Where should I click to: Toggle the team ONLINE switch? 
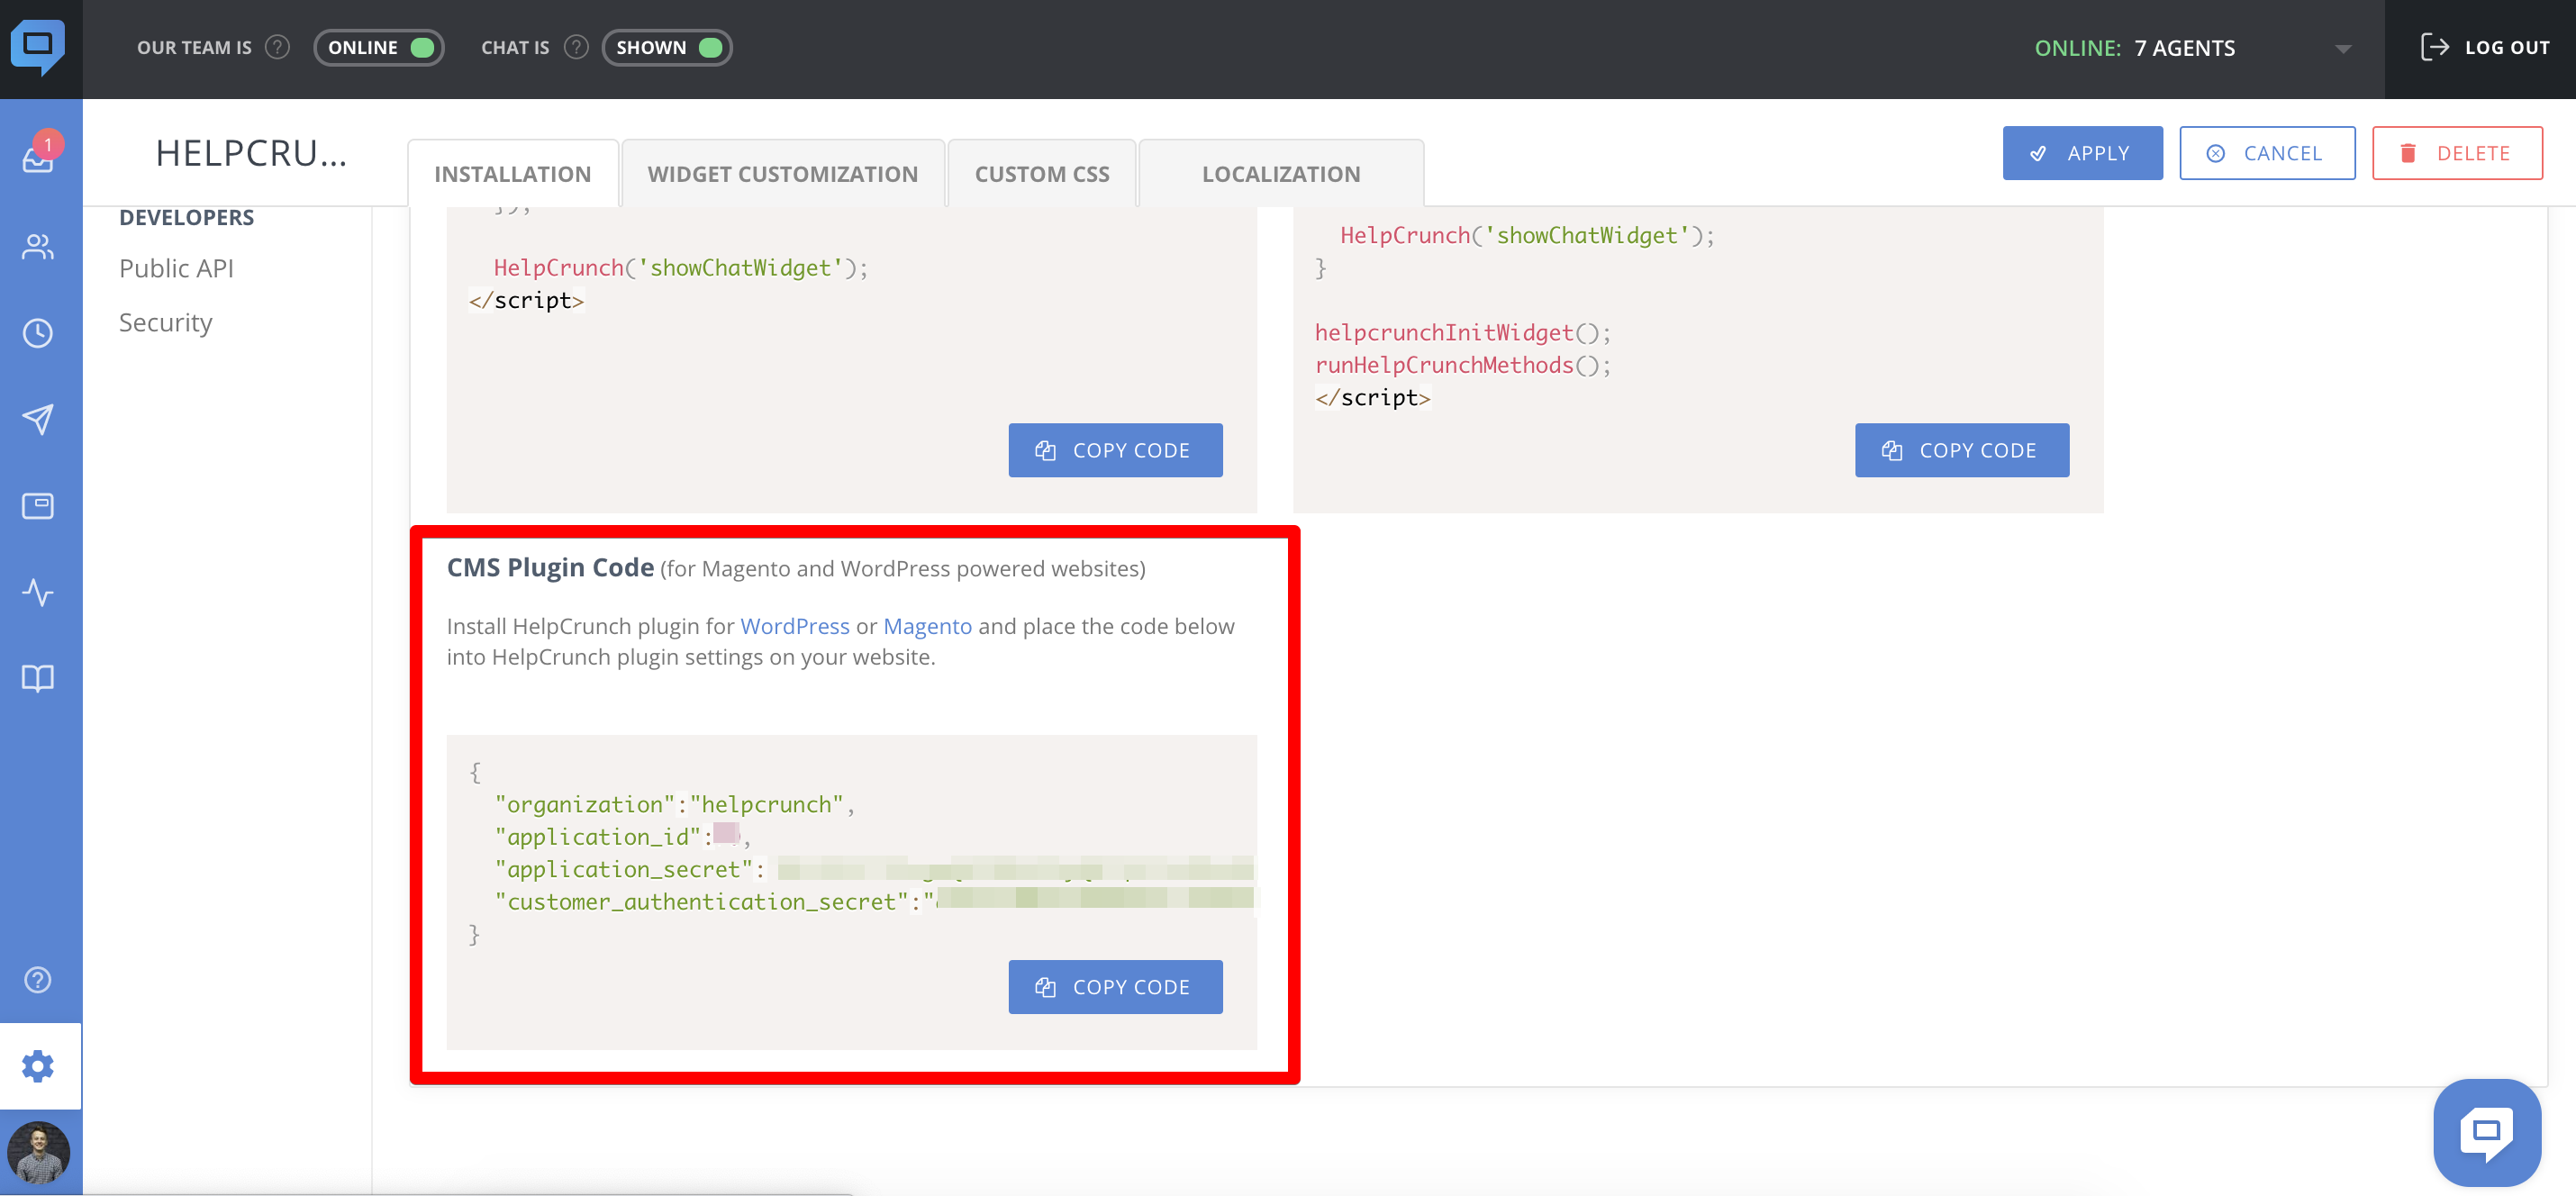coord(379,47)
